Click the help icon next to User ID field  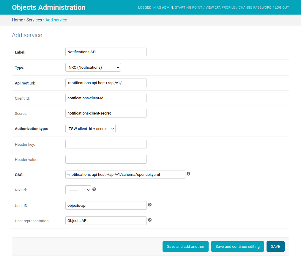point(150,205)
